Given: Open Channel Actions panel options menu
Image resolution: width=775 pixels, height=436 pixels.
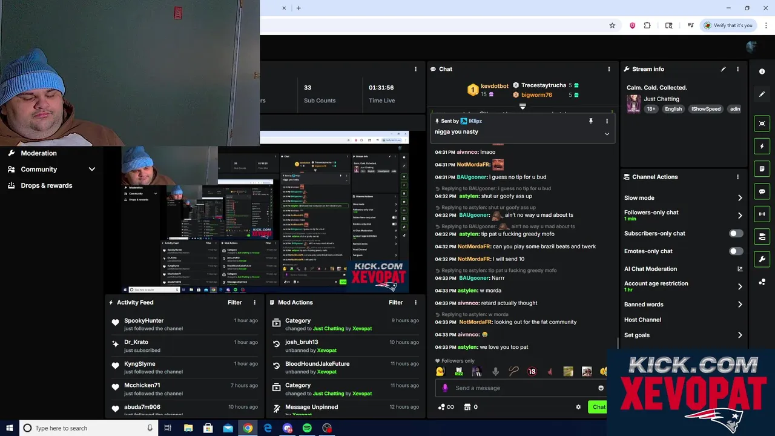Looking at the screenshot, I should coord(737,177).
